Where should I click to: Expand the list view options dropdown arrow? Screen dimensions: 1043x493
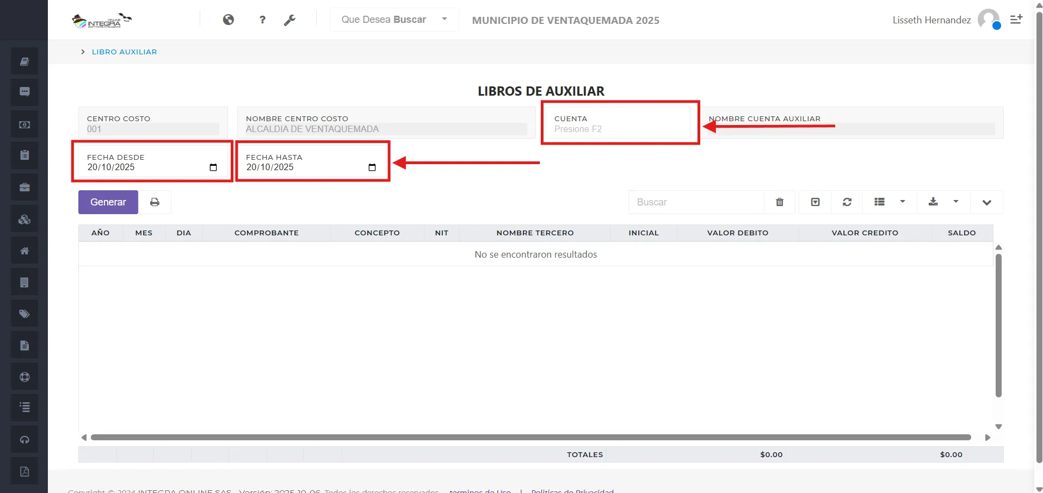[903, 202]
